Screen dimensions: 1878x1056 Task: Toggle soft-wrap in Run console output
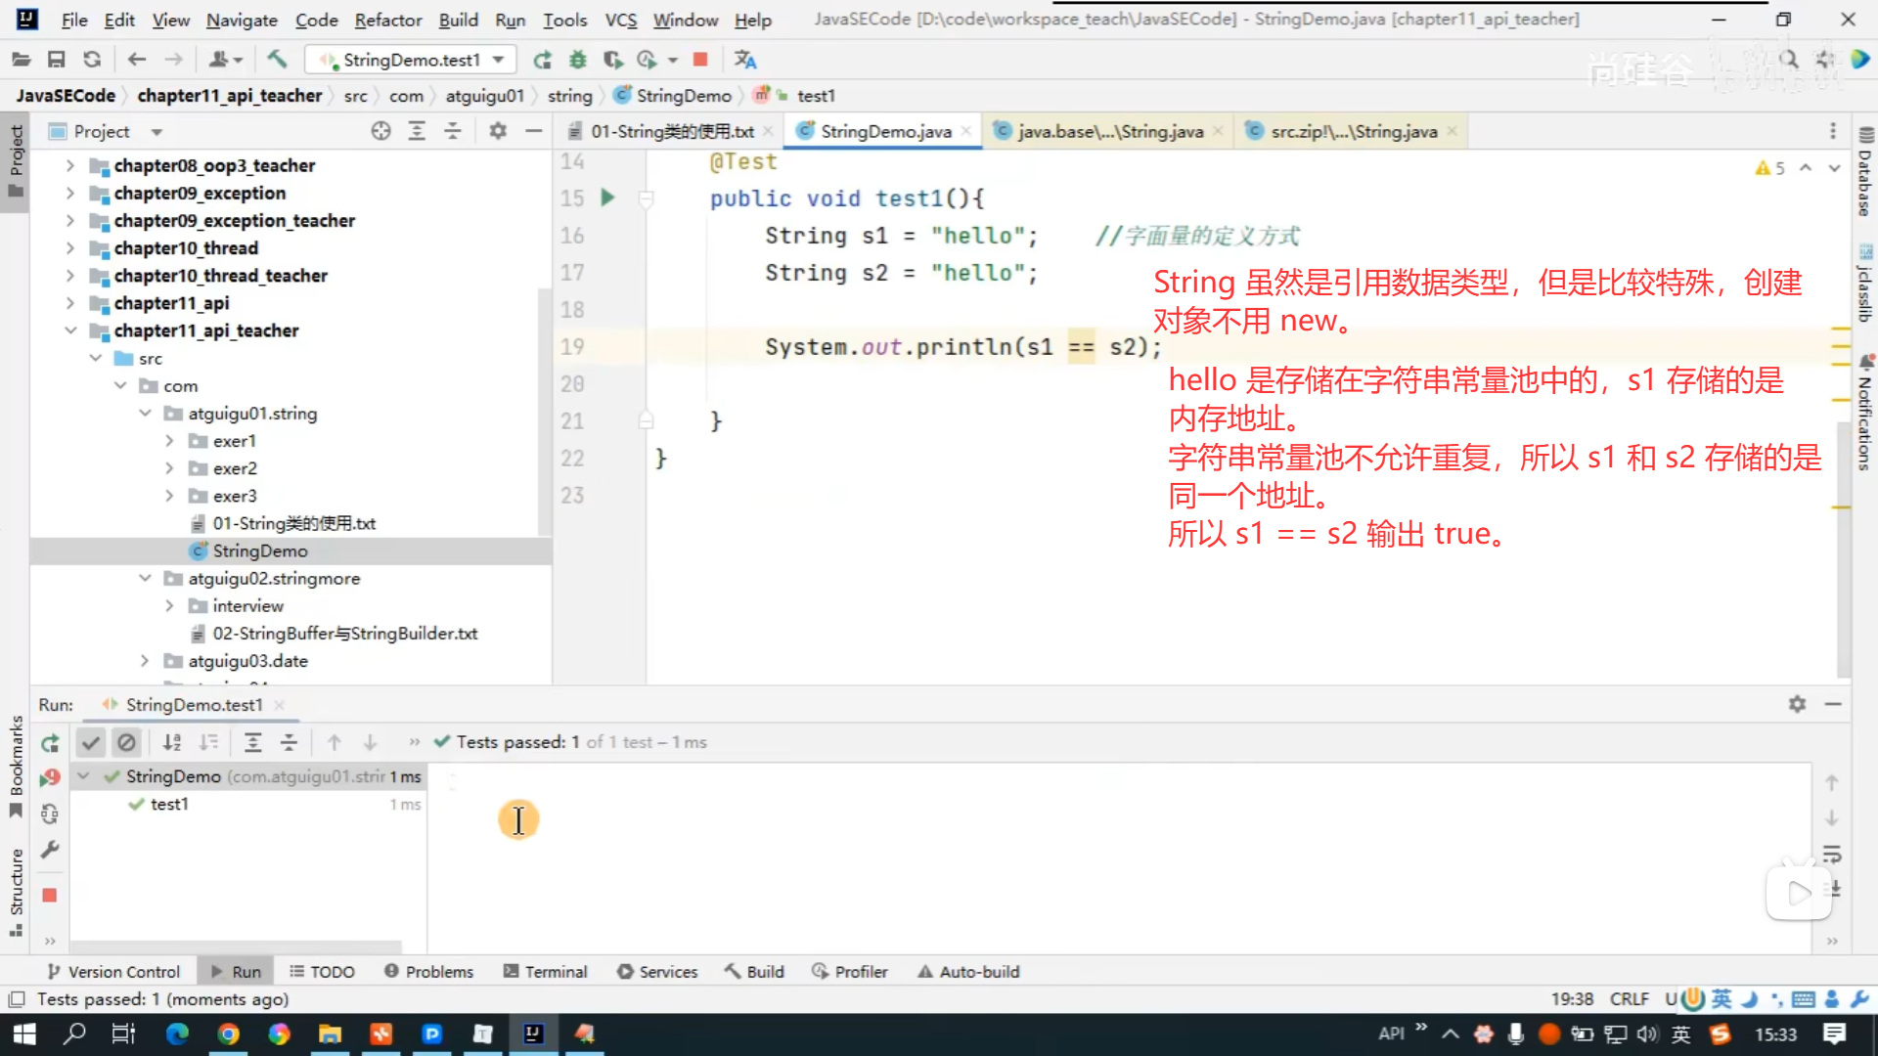point(1832,855)
